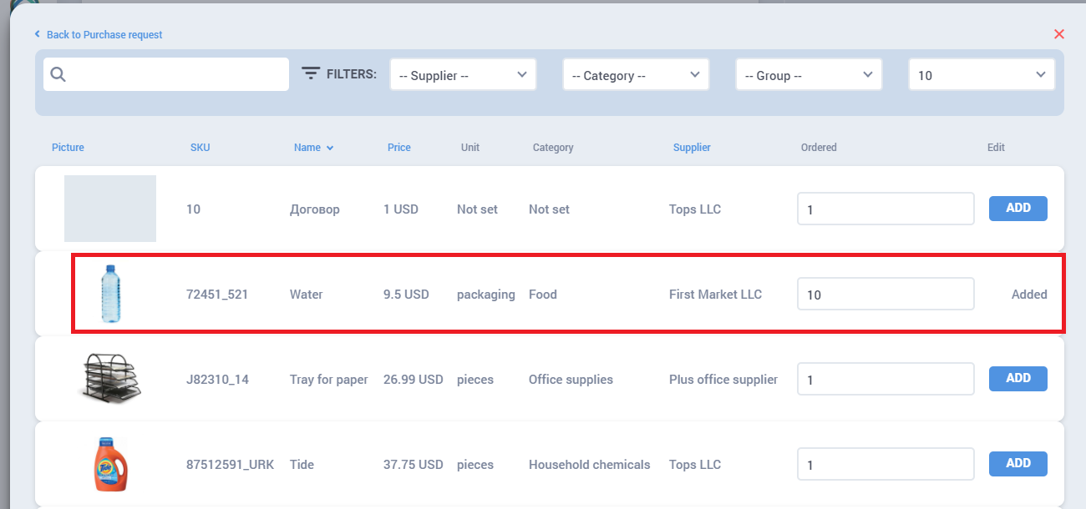Click the Household chemicals category cell
The height and width of the screenshot is (509, 1086).
[x=590, y=465]
